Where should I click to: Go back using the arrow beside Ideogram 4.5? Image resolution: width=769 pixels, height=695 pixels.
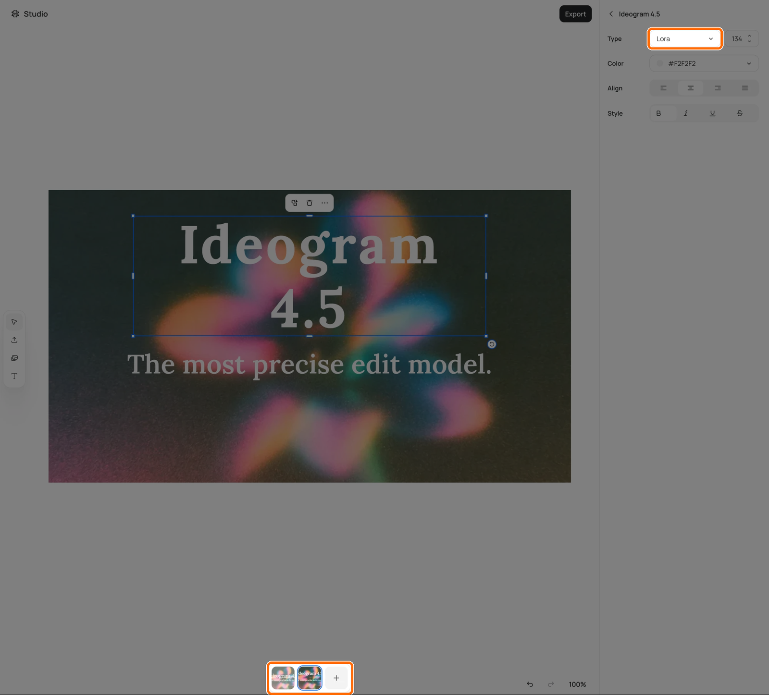click(611, 14)
